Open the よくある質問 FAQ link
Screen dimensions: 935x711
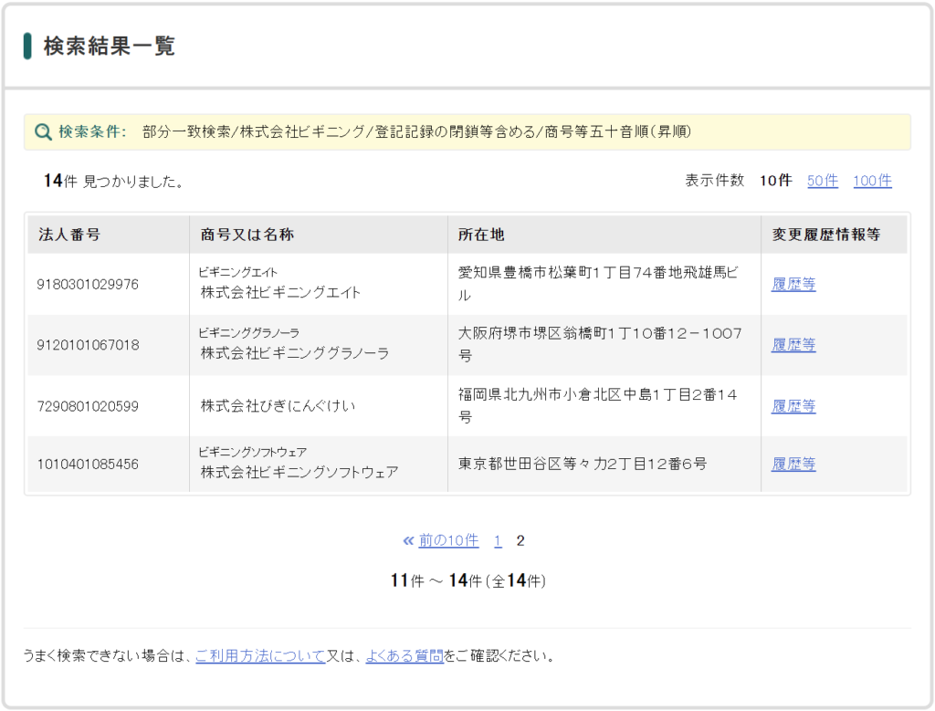click(x=404, y=655)
